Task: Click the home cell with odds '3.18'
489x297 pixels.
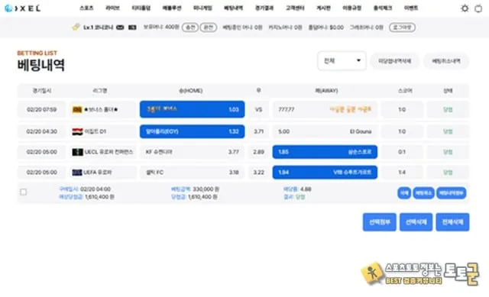Action: [x=192, y=173]
